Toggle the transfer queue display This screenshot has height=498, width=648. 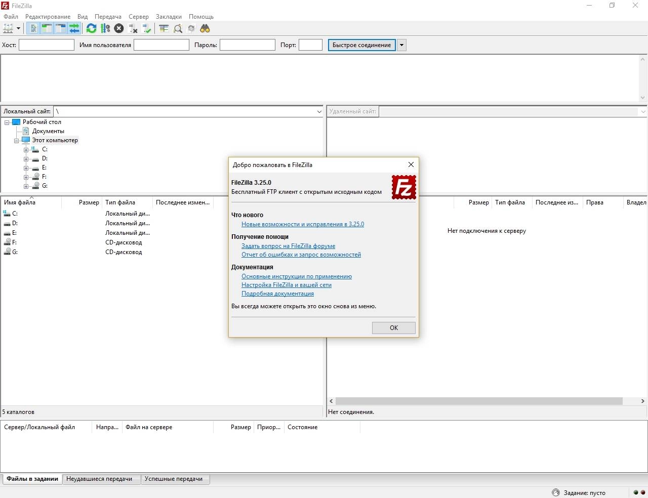pos(74,29)
